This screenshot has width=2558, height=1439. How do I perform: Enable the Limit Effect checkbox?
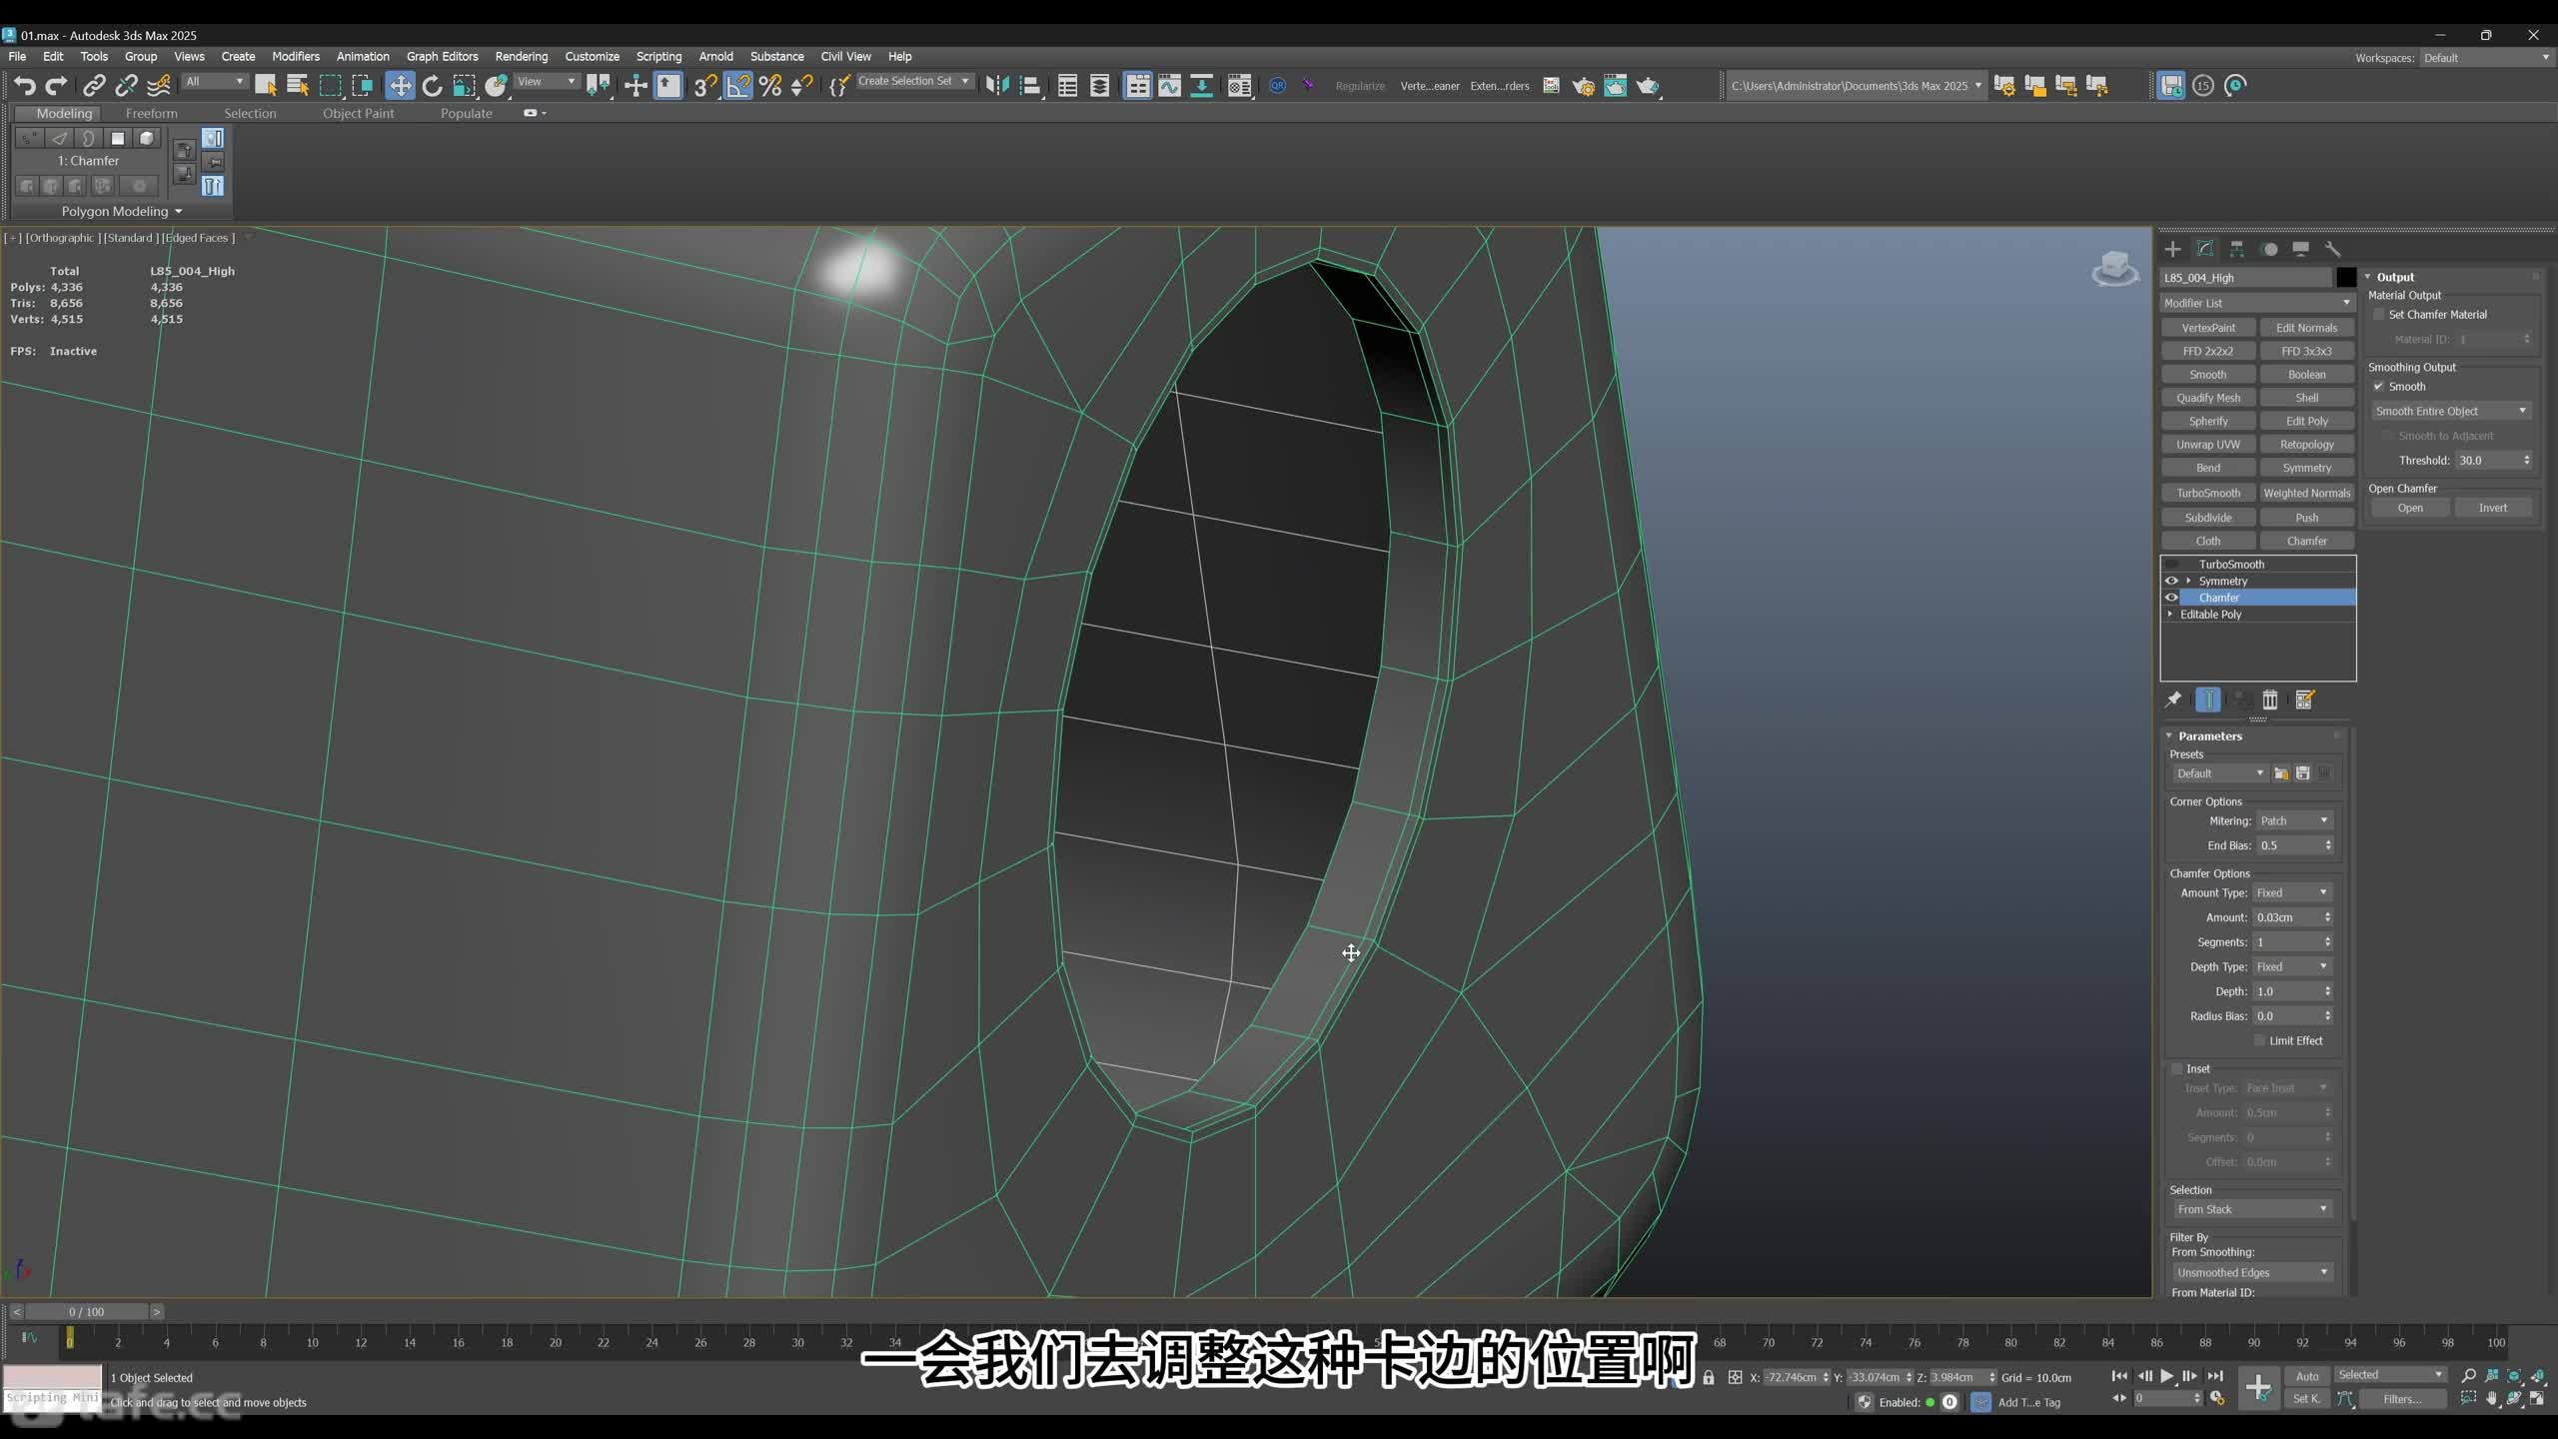[x=2260, y=1040]
